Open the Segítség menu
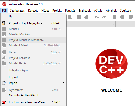Viewport: 135px width, 106px height. tap(126, 11)
